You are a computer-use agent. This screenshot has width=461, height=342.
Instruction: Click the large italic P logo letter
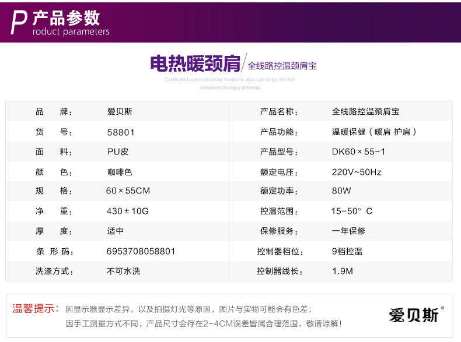[x=19, y=23]
